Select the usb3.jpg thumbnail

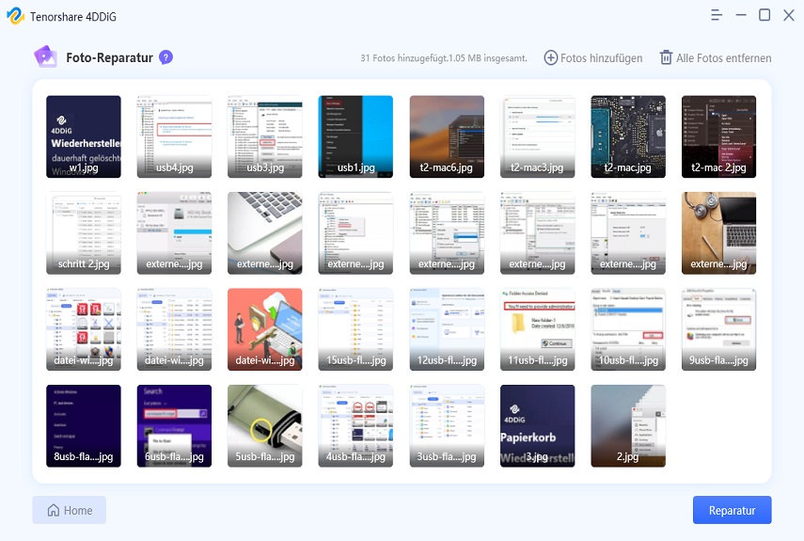[x=265, y=137]
